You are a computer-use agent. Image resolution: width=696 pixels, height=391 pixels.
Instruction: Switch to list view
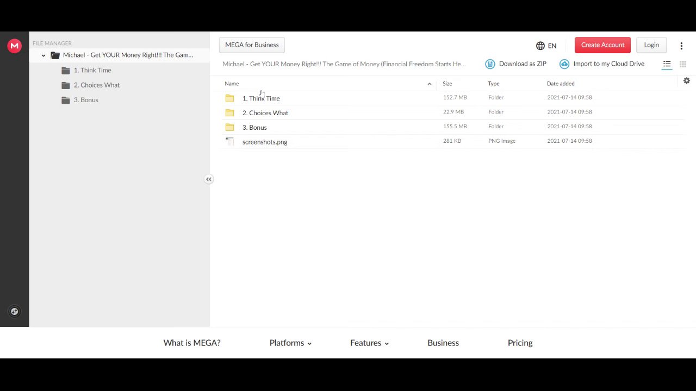pyautogui.click(x=667, y=64)
